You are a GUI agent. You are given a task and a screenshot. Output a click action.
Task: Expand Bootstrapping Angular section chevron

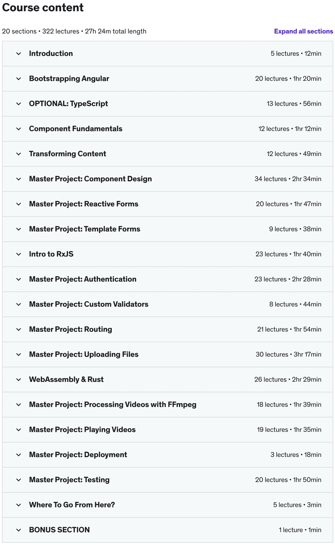(x=19, y=79)
